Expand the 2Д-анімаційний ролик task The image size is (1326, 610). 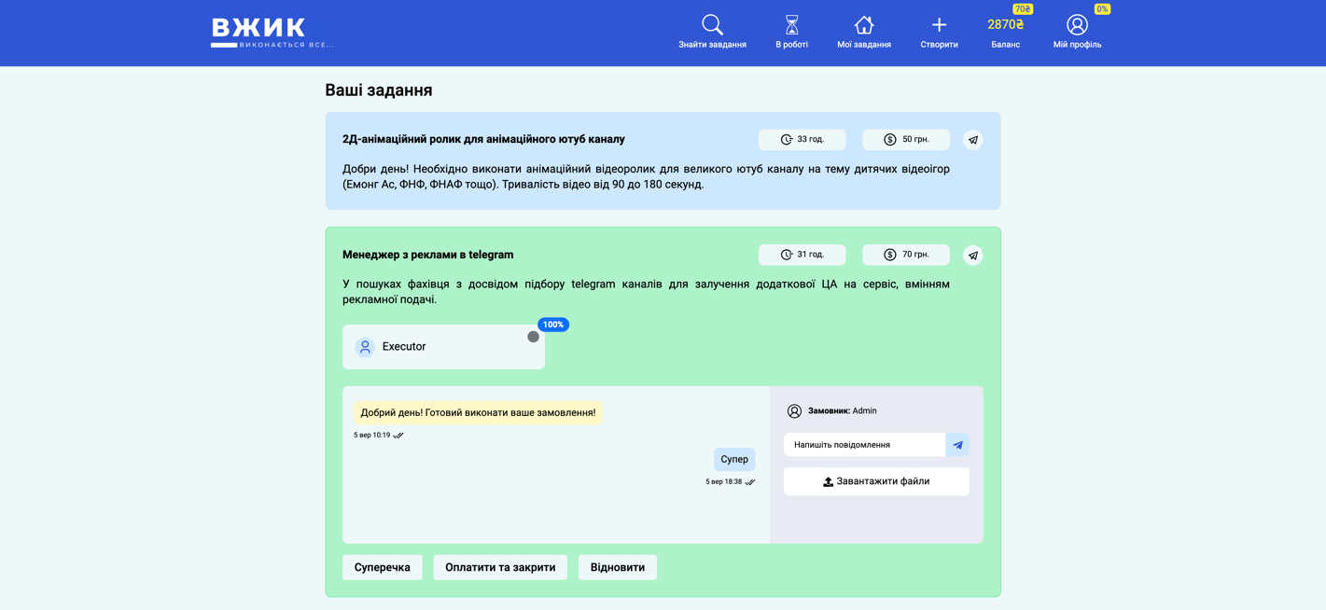click(x=483, y=140)
